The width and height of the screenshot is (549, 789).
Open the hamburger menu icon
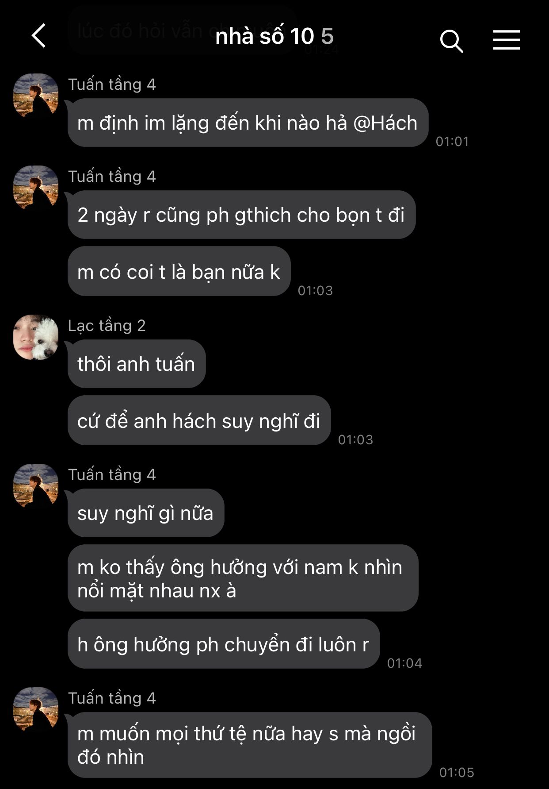click(507, 40)
